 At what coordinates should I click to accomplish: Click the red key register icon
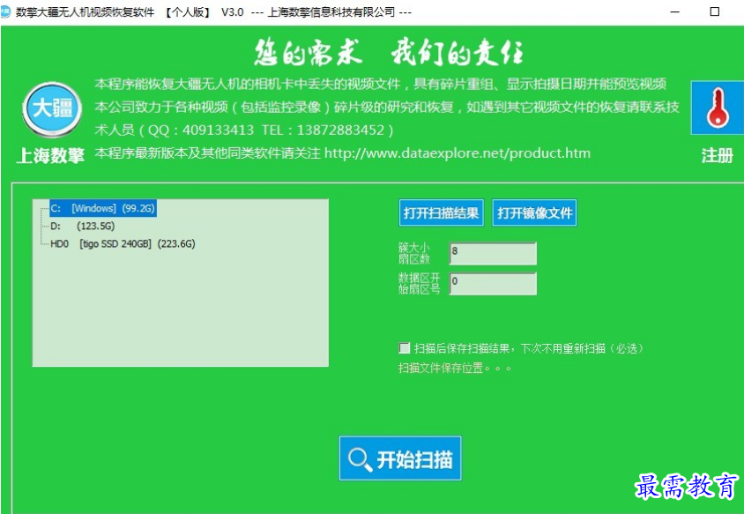[717, 108]
